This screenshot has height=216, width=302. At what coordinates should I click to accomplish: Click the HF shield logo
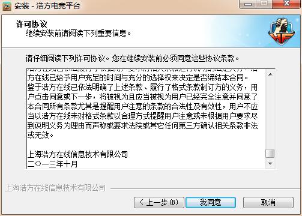(x=282, y=31)
